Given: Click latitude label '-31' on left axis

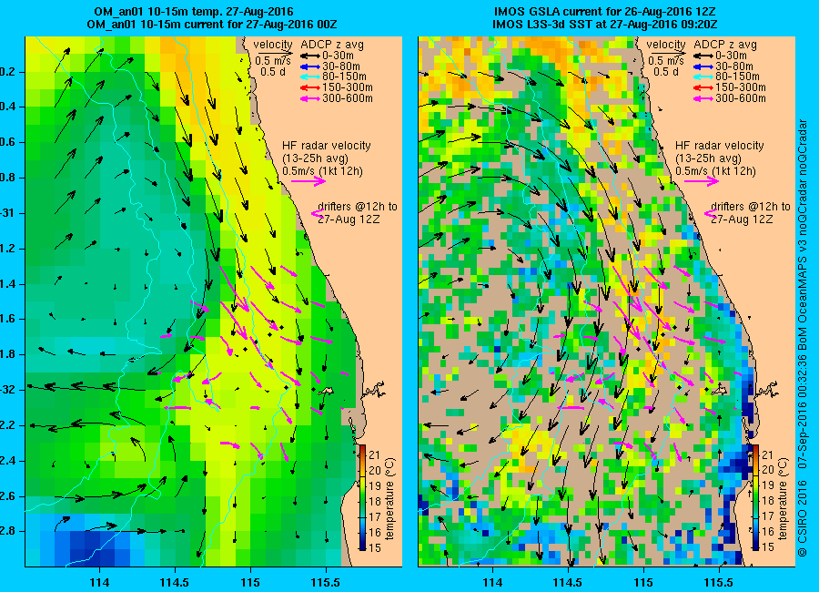Looking at the screenshot, I should [7, 213].
